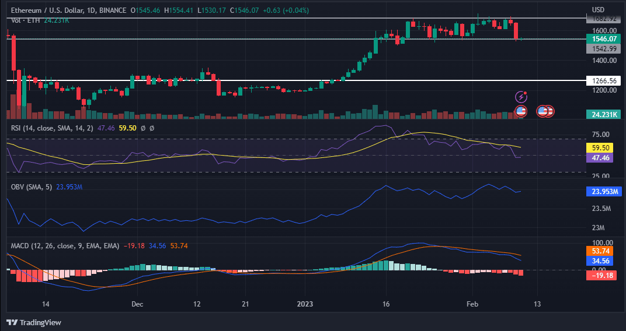Screen dimensions: 626x331
Task: Click the 16 date on time axis
Action: (385, 304)
